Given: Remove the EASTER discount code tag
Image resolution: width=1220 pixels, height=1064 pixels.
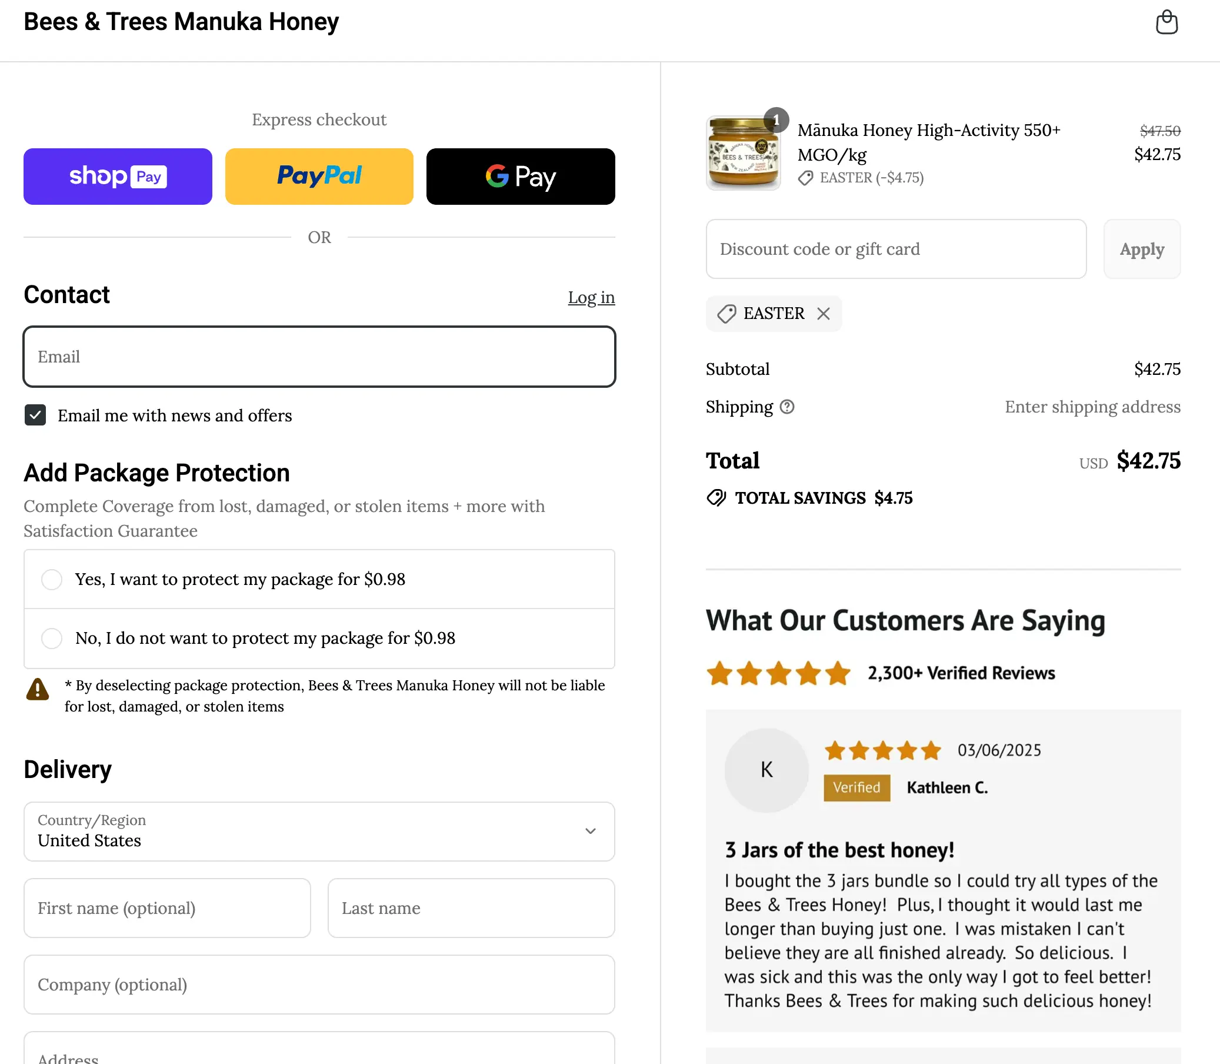Looking at the screenshot, I should click(x=823, y=314).
